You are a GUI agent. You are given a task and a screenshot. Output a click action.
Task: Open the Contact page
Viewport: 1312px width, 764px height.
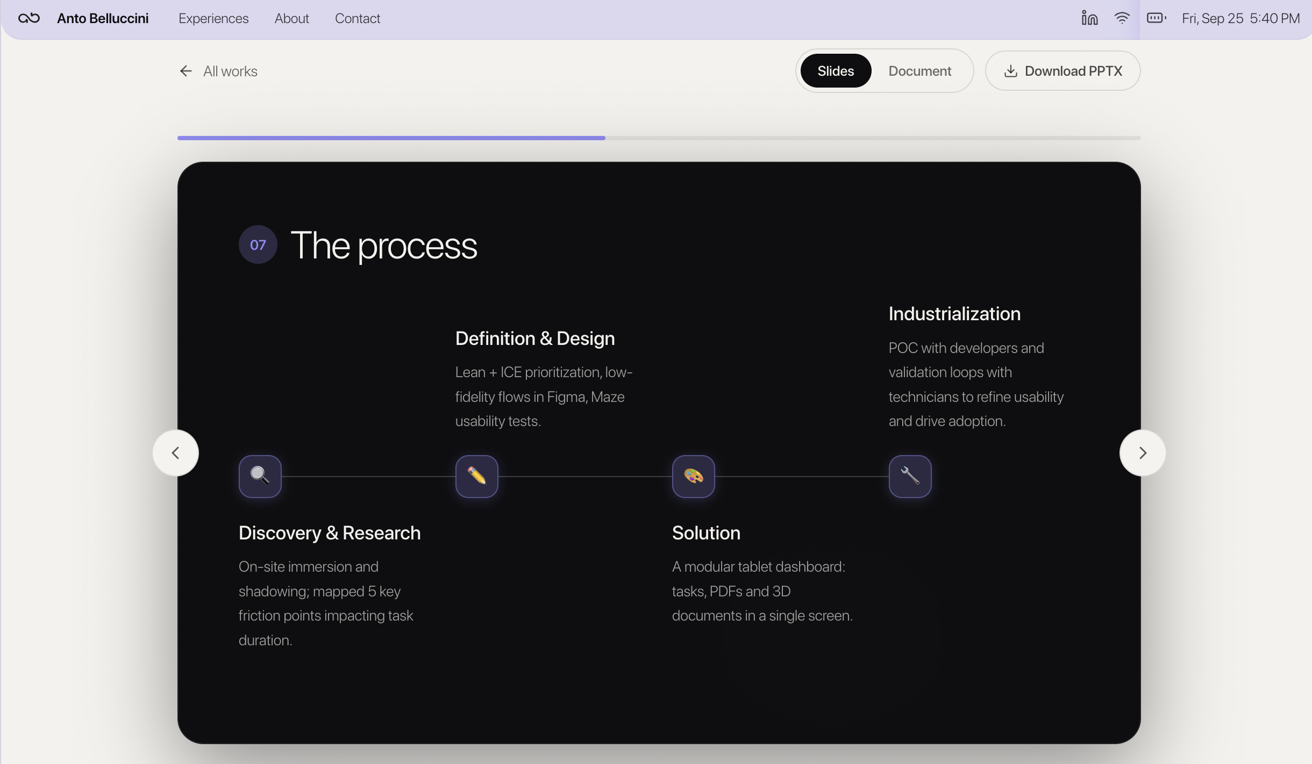click(358, 18)
